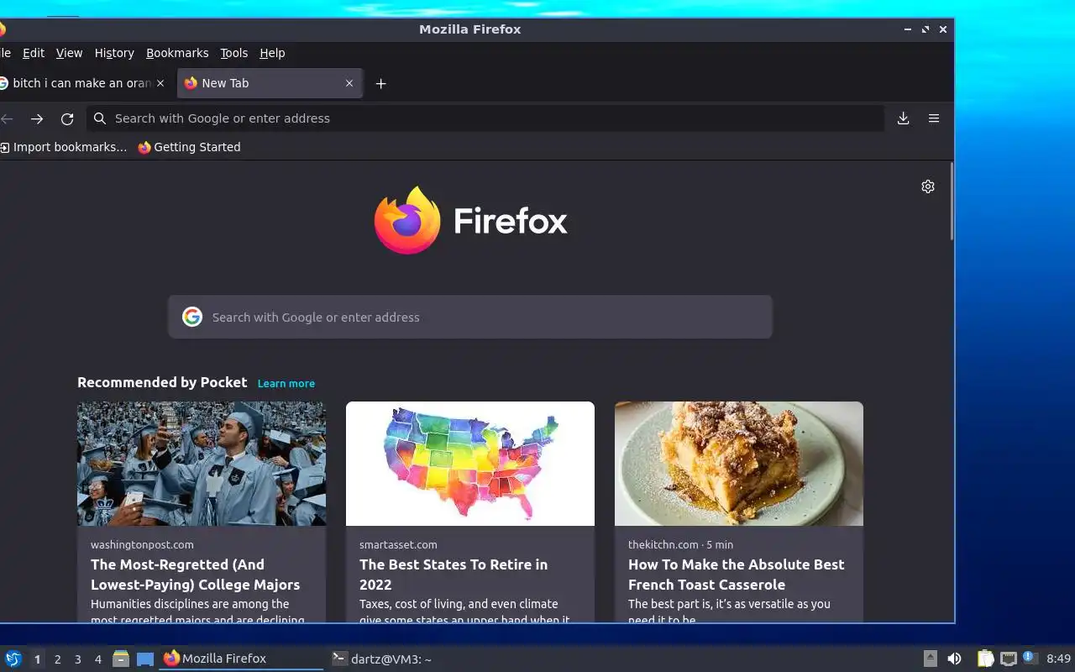Screen dimensions: 1075x672
Task: Close the 'bitch i can make an oran' tab
Action: [160, 83]
